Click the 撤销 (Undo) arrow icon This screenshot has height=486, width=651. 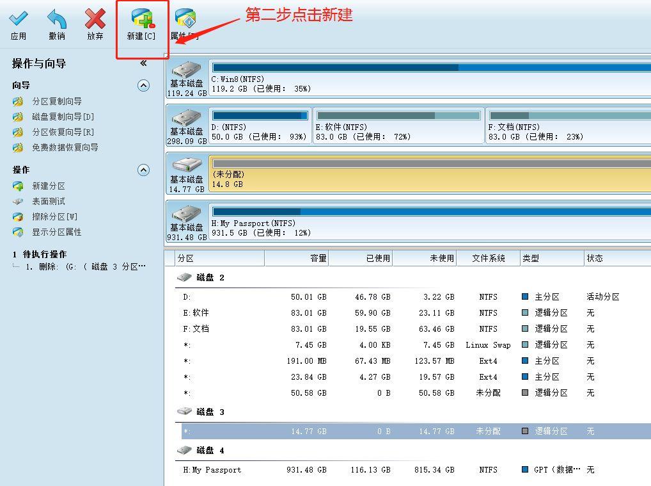pos(57,19)
